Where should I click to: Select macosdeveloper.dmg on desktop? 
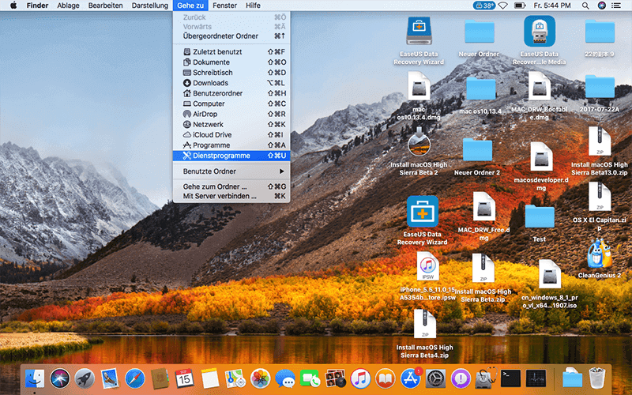tap(541, 167)
